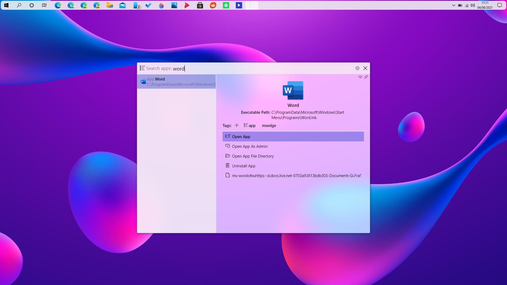Open Windows search from taskbar
This screenshot has width=507, height=285.
pyautogui.click(x=19, y=5)
